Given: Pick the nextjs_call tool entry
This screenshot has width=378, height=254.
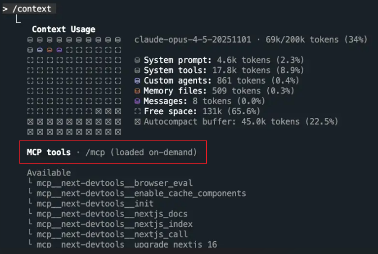Looking at the screenshot, I should click(112, 235).
